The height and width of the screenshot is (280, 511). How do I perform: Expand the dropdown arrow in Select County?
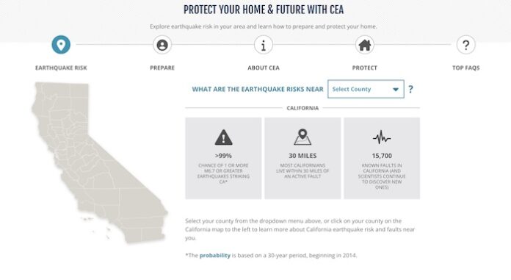(x=396, y=90)
